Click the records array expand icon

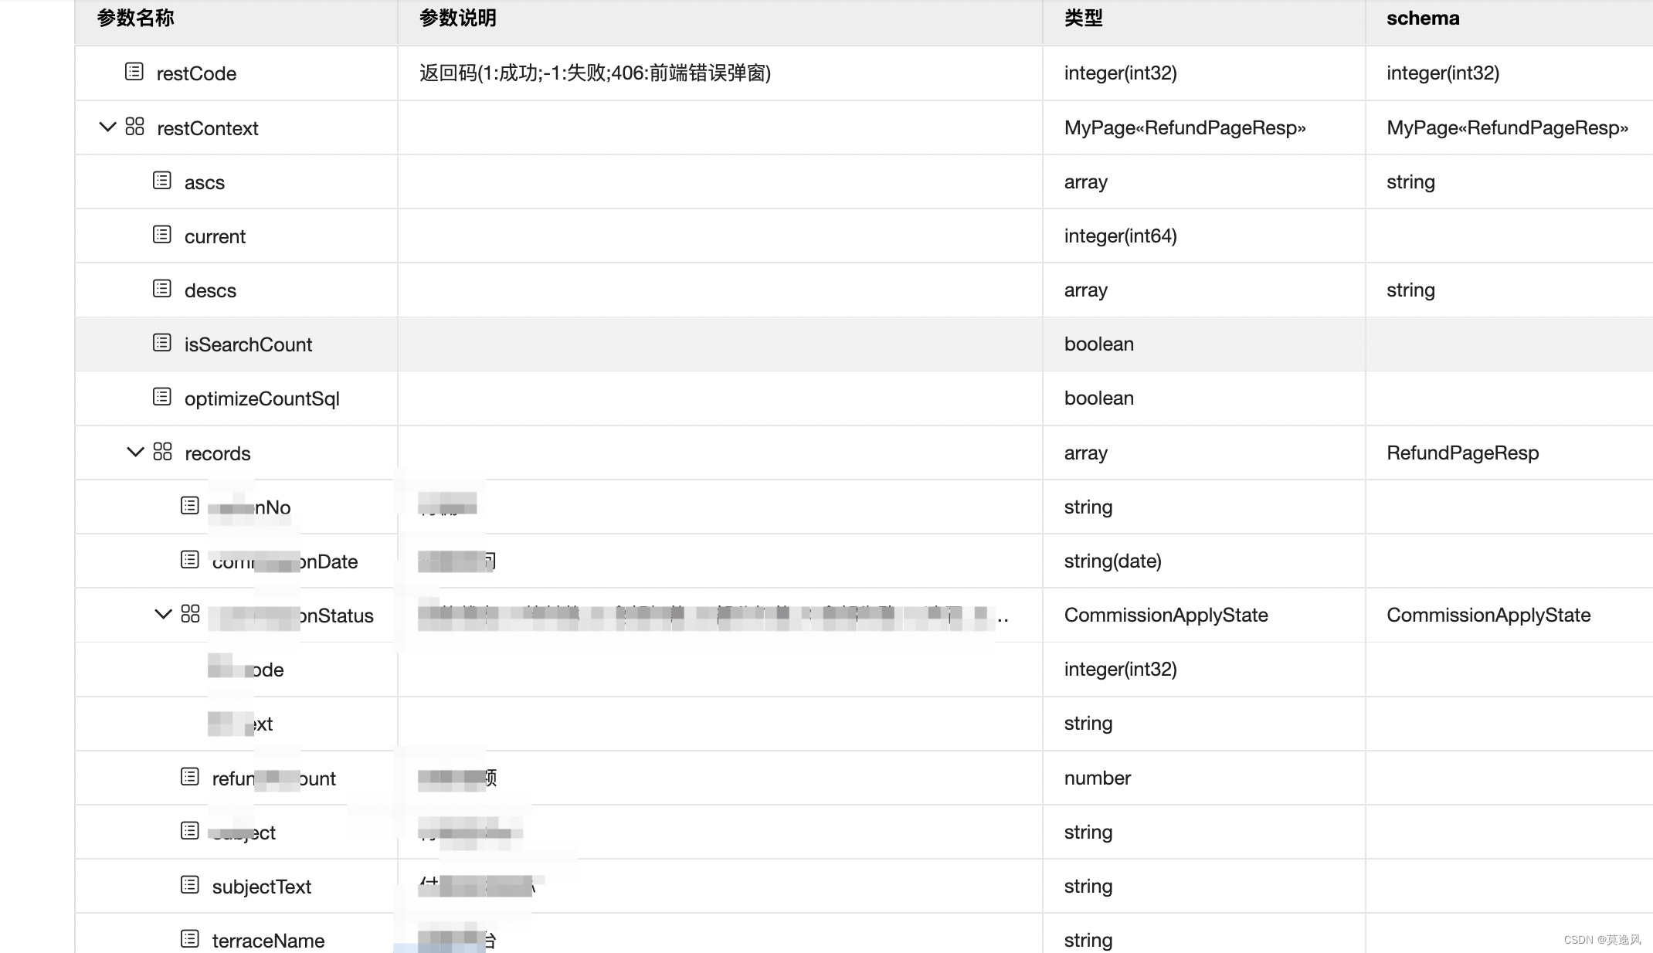coord(134,453)
